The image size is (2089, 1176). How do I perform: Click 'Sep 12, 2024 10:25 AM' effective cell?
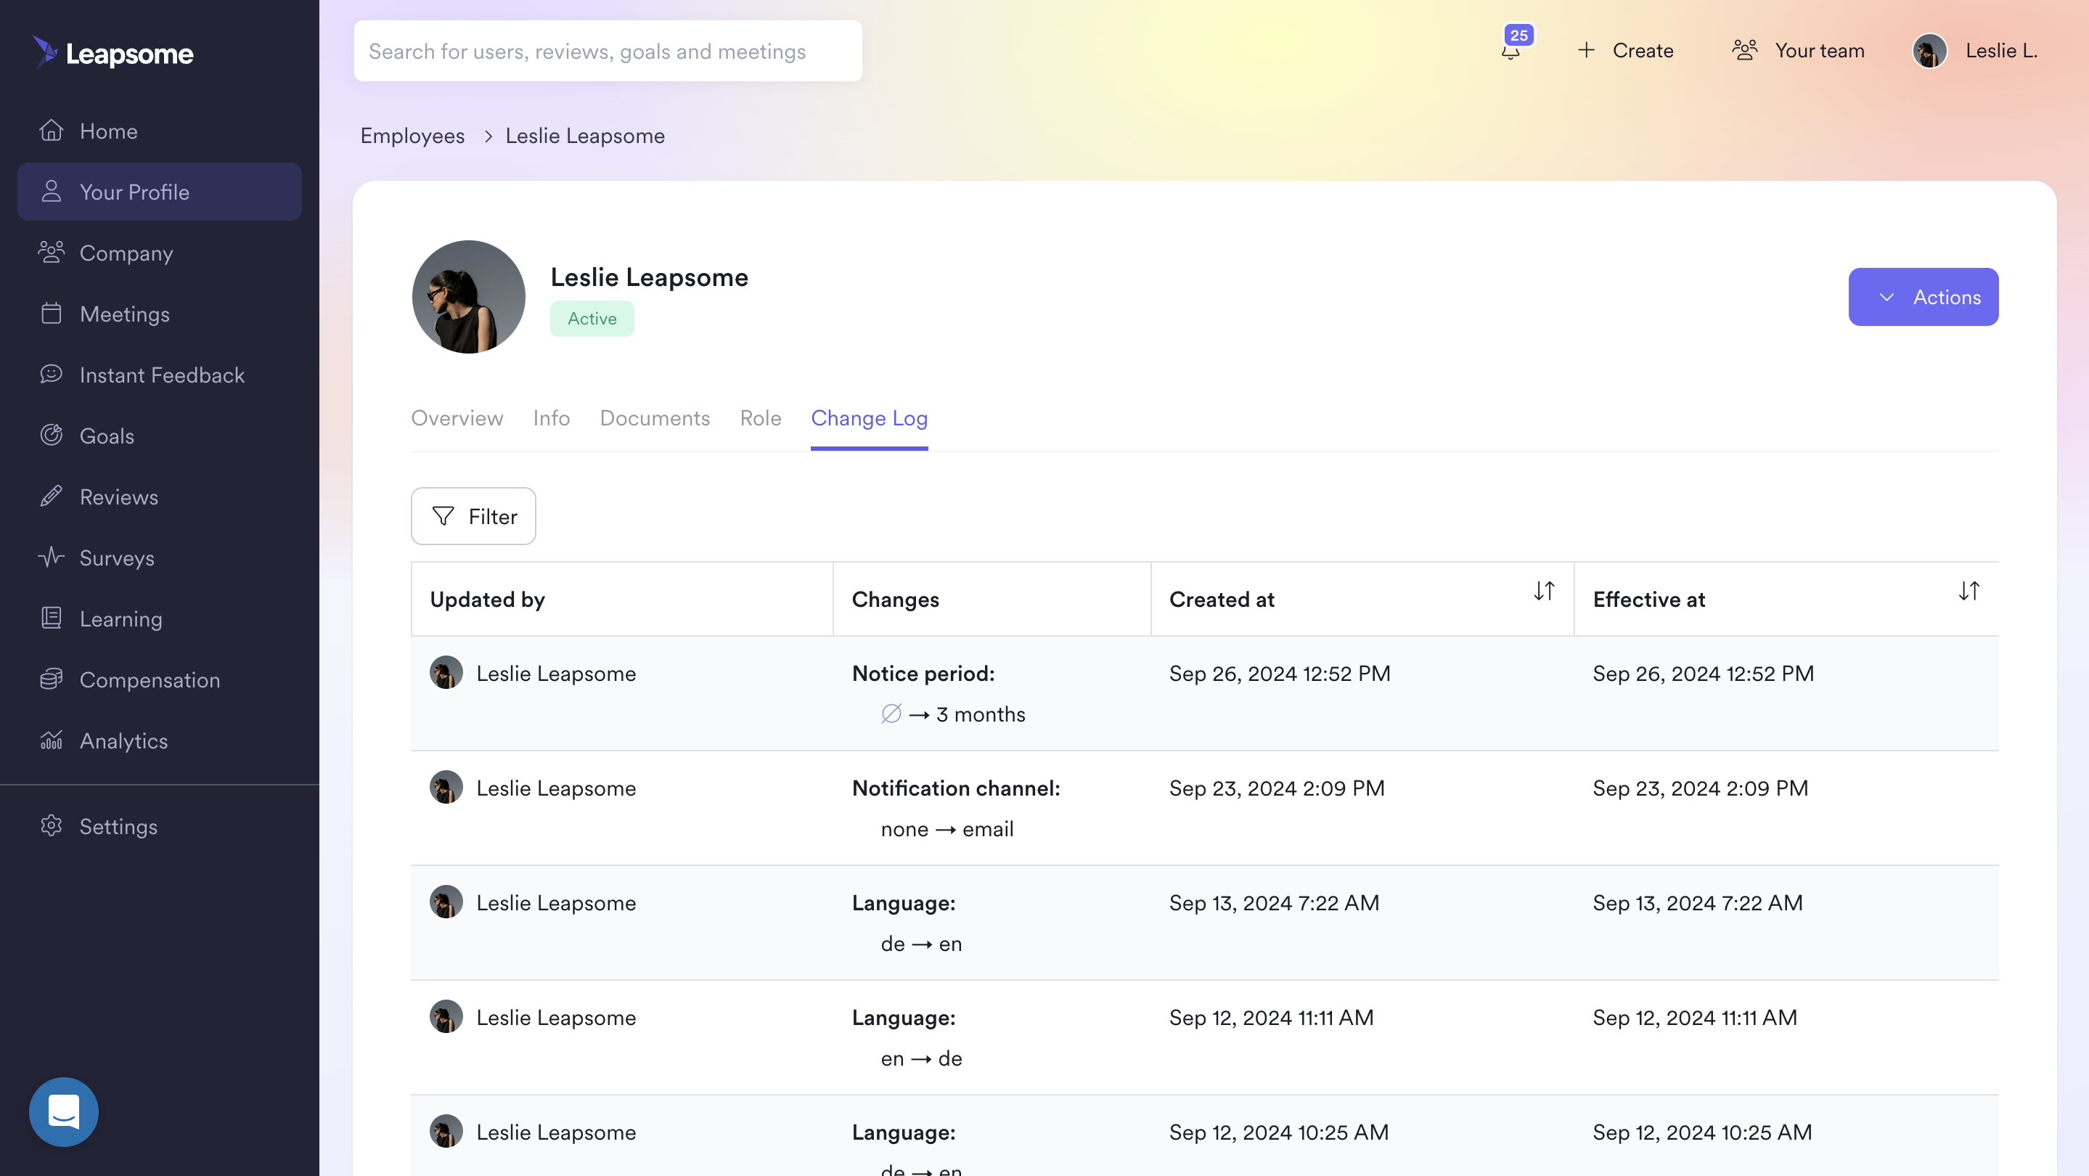pyautogui.click(x=1702, y=1132)
